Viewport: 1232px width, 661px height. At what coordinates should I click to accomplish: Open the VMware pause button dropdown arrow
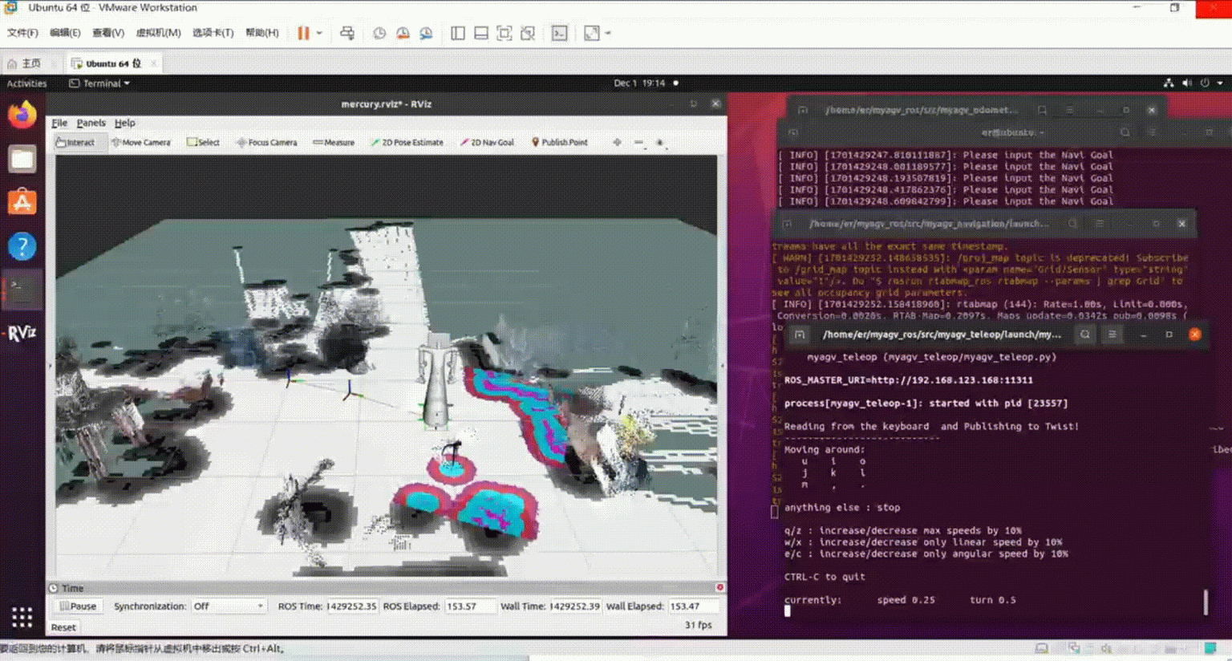[319, 33]
